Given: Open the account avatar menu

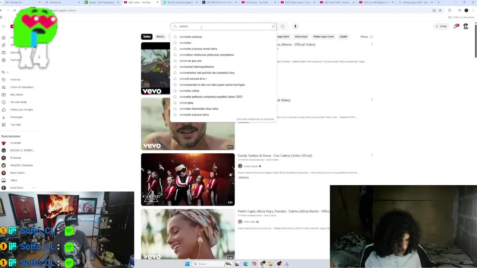Looking at the screenshot, I should [466, 26].
